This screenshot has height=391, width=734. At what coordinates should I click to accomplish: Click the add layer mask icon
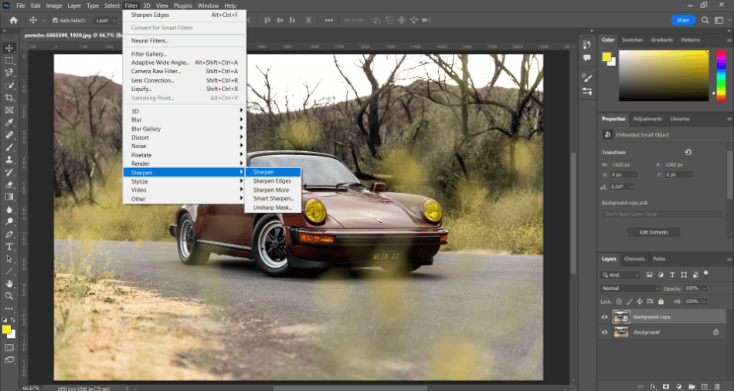point(666,386)
